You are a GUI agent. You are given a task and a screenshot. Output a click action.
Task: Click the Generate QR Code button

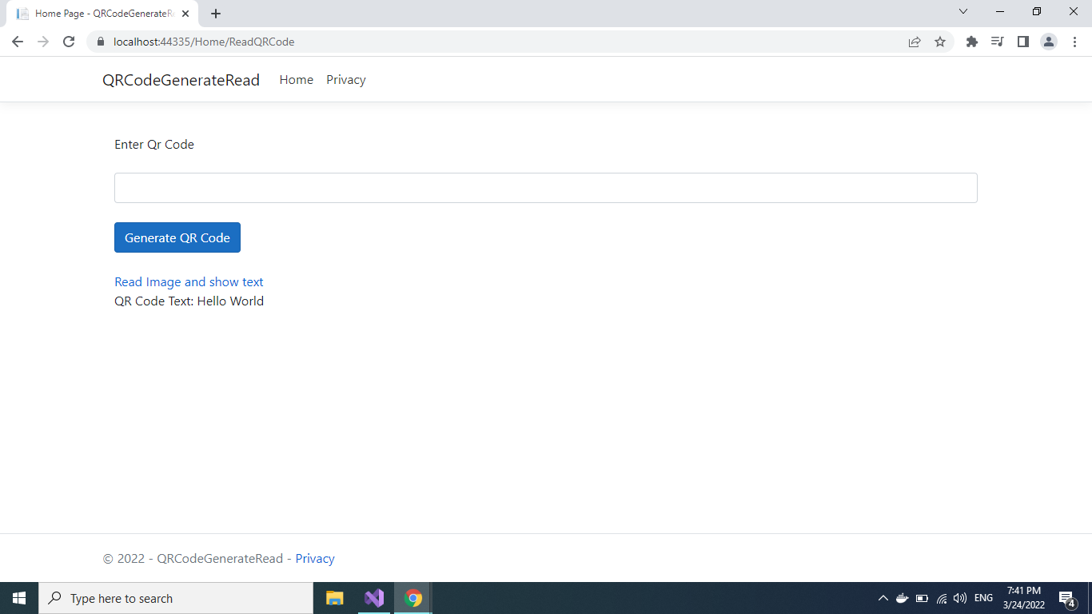pos(177,237)
